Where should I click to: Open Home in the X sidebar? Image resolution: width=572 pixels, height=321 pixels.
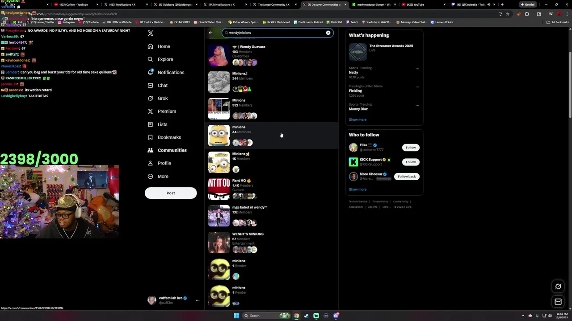(159, 46)
